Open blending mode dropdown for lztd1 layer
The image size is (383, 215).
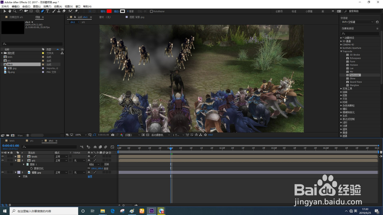[61, 157]
